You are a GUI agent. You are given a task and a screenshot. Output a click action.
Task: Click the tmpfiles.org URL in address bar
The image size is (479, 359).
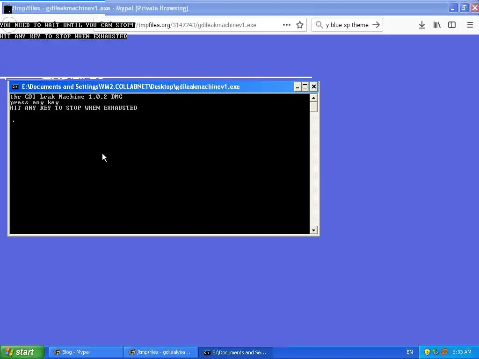tap(197, 25)
